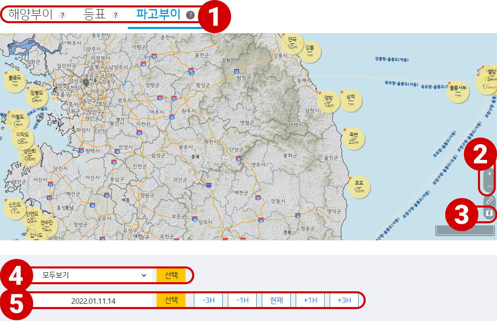Click the 2022.01.11.14 date field
Screen dimensions: 497x324
[93, 301]
